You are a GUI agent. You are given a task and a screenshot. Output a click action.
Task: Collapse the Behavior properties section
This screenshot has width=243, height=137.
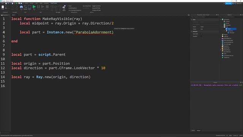click(192, 32)
